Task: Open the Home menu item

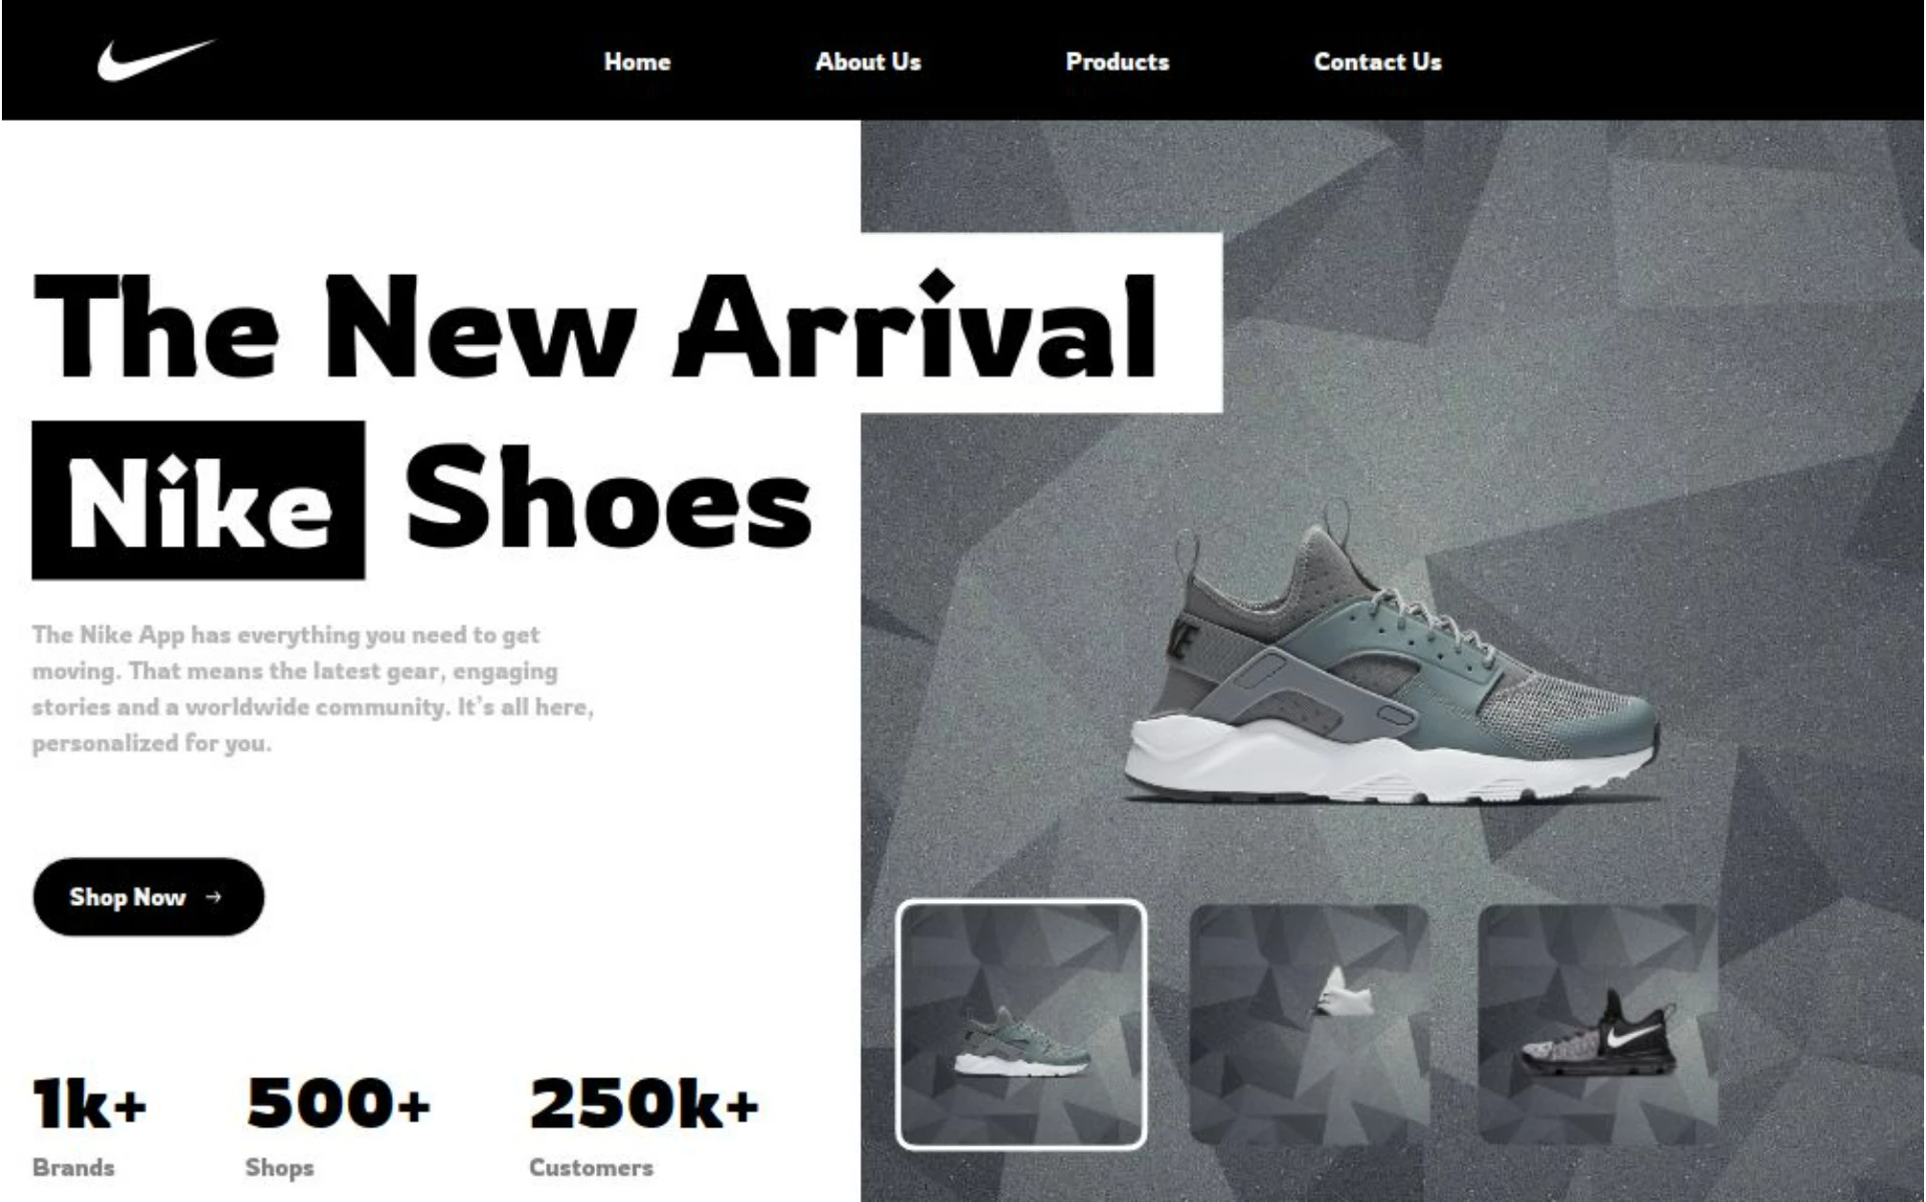Action: [x=637, y=61]
